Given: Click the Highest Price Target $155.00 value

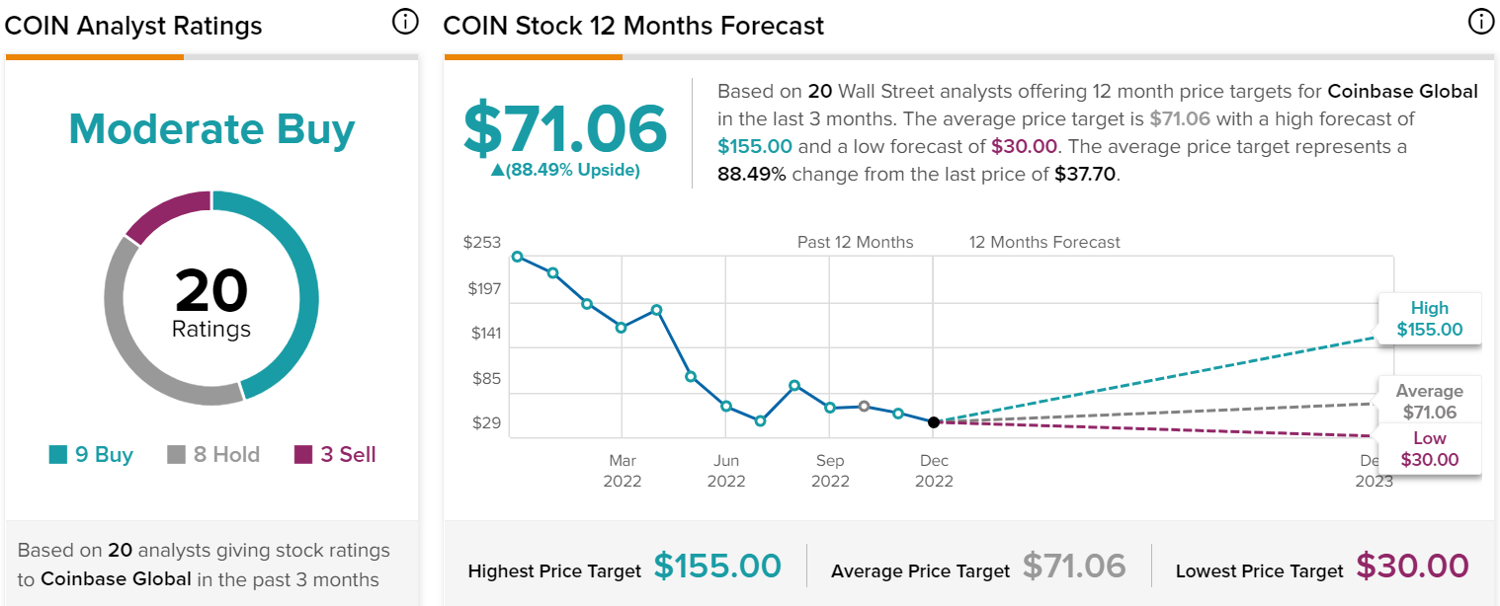Looking at the screenshot, I should (x=718, y=566).
